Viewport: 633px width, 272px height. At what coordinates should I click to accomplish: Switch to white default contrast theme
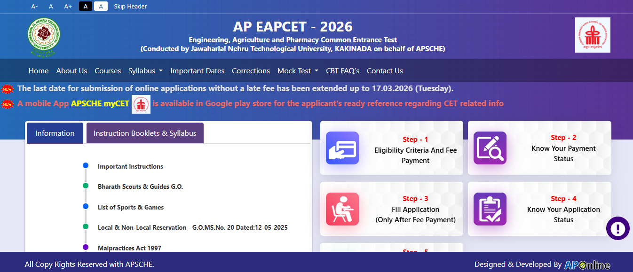pos(101,6)
